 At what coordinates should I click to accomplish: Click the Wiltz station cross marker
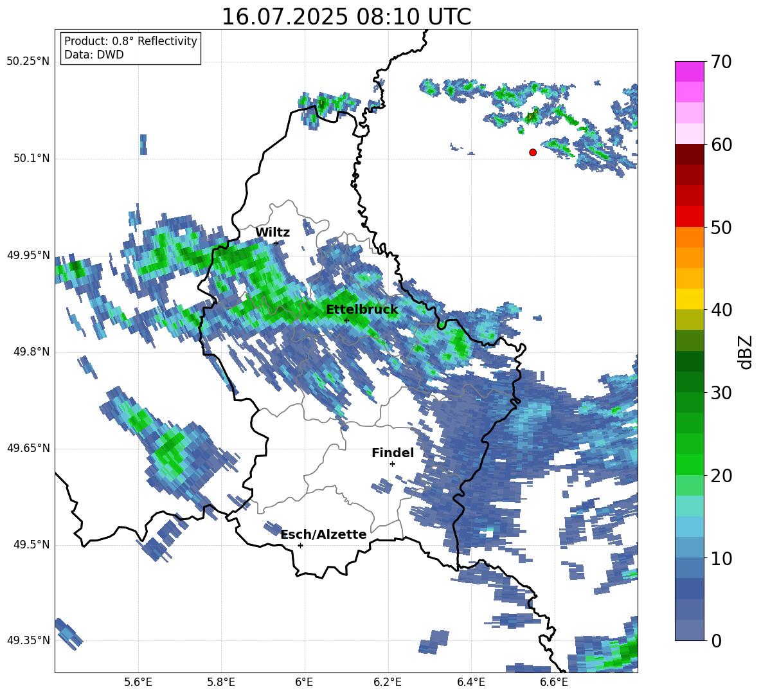tap(276, 243)
